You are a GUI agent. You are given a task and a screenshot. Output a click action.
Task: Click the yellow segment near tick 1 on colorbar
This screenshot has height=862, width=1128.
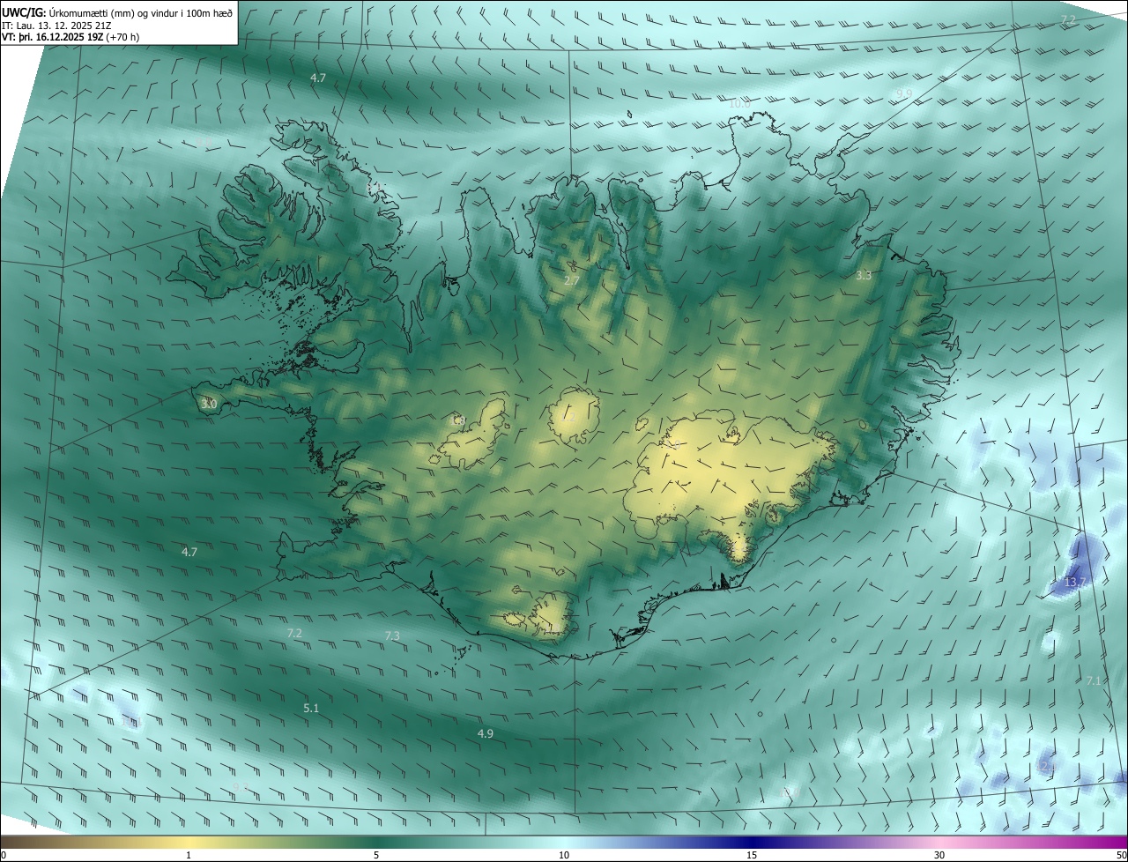click(x=189, y=842)
